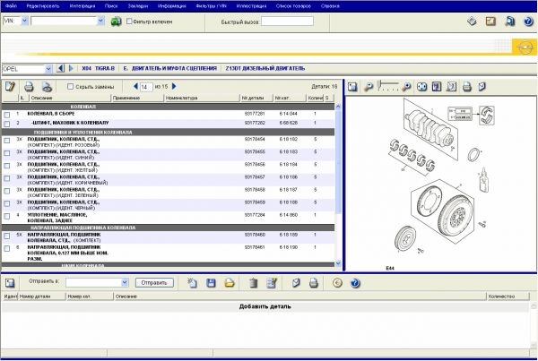Create new shopping list icon

tap(192, 283)
